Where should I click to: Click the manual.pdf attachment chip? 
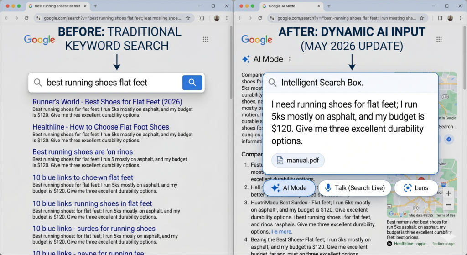tap(298, 160)
